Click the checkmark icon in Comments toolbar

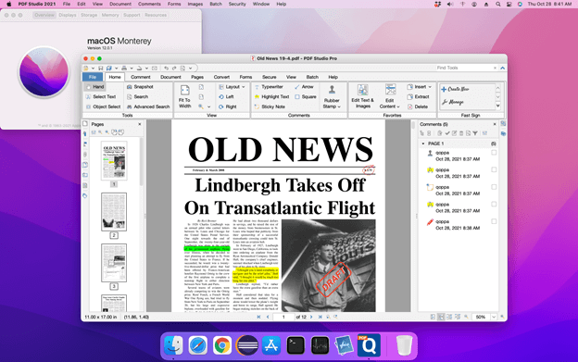click(447, 133)
